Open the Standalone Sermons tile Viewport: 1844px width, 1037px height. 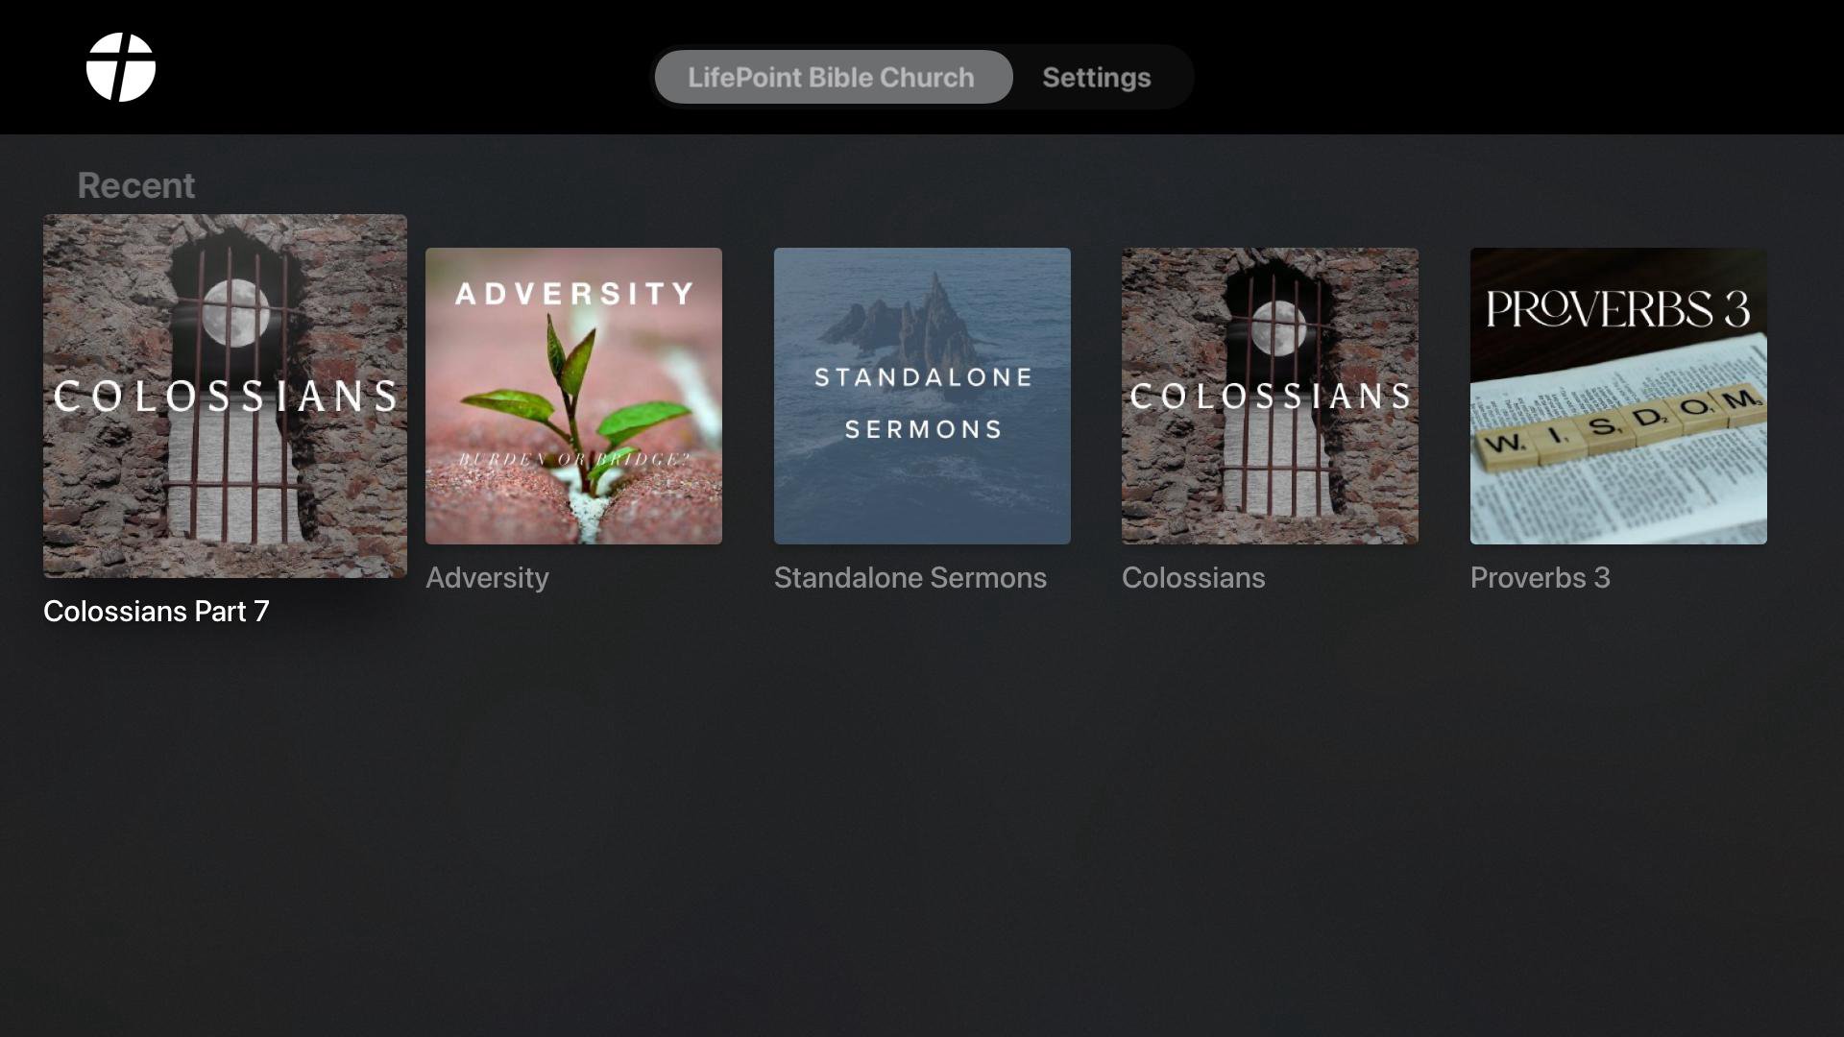[x=922, y=396]
